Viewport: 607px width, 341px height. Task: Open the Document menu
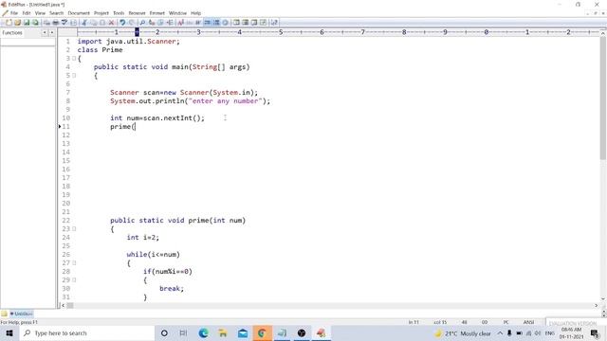click(79, 13)
